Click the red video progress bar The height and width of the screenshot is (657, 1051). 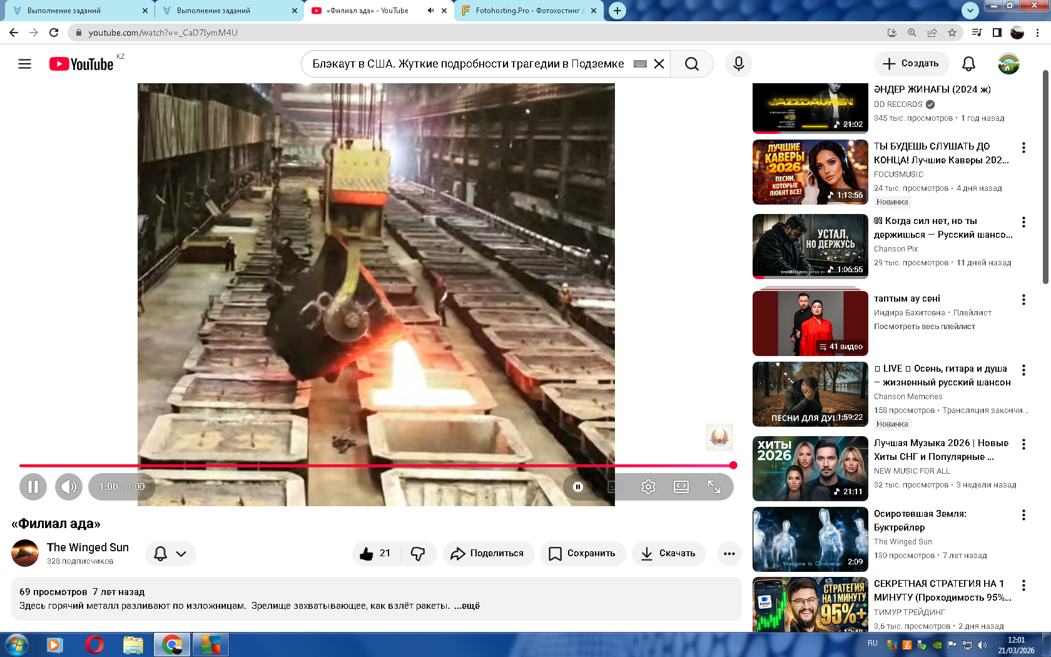coord(375,466)
